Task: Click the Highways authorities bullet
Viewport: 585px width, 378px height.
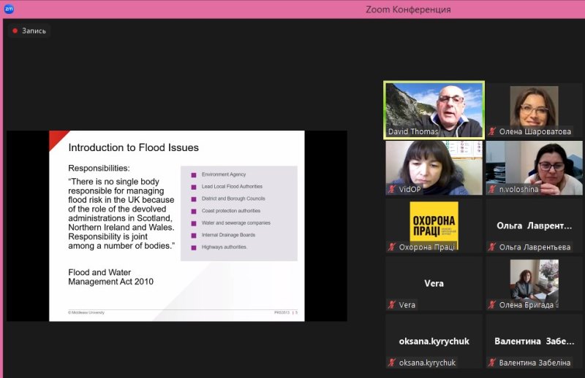Action: coord(219,247)
